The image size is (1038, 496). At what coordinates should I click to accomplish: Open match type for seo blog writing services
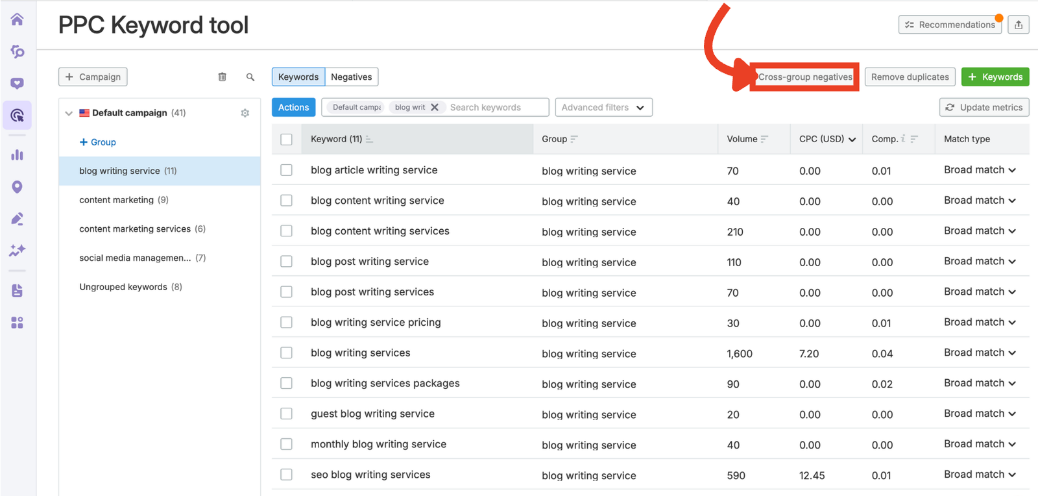point(980,475)
